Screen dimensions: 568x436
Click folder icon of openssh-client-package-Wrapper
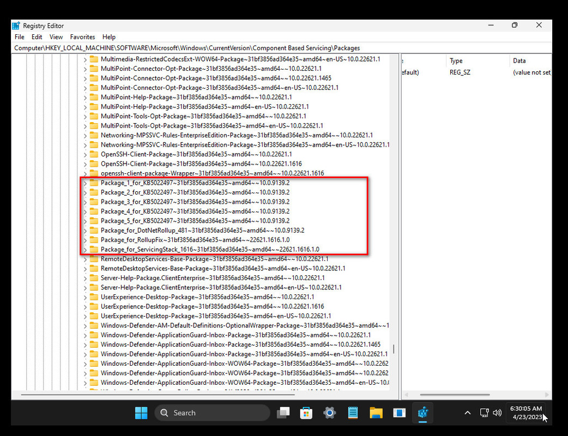point(94,173)
